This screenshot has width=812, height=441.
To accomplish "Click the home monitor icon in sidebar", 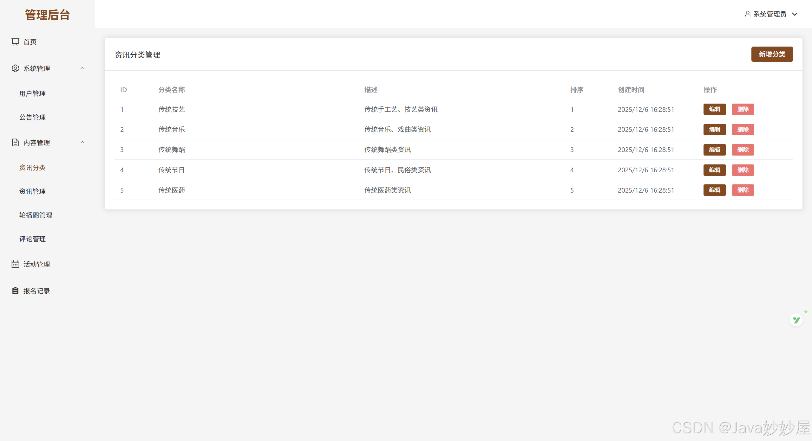I will [15, 42].
